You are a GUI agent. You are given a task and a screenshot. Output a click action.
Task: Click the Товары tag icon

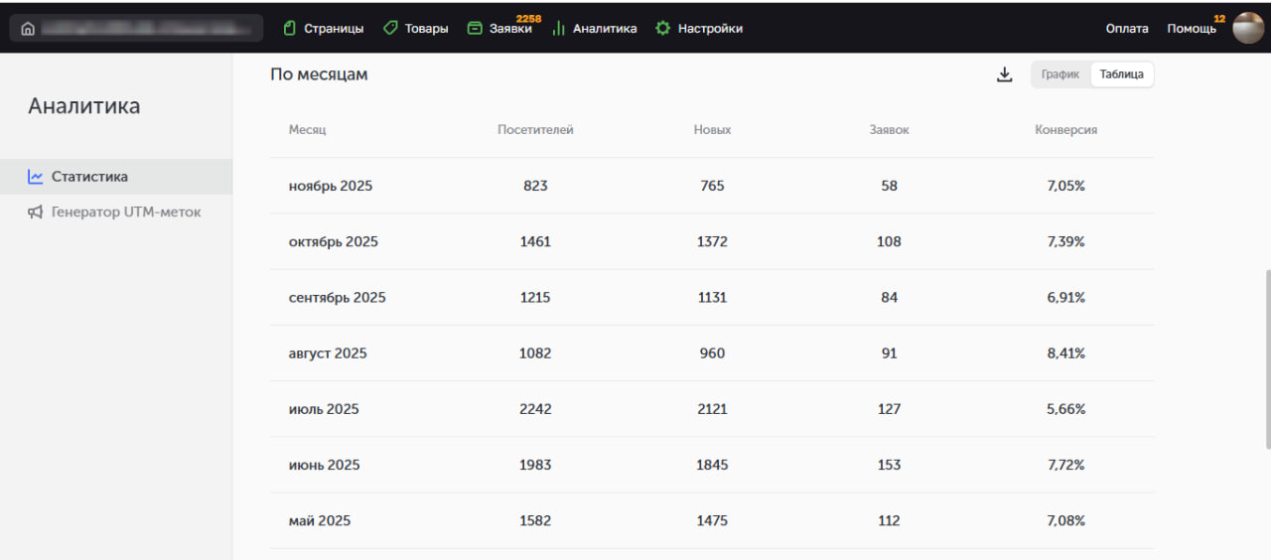click(x=390, y=29)
